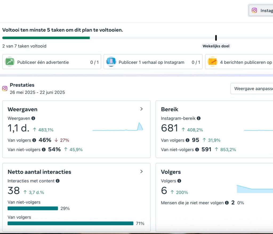Select the Publiceer één advertentie task
This screenshot has width=273, height=234.
click(52, 62)
